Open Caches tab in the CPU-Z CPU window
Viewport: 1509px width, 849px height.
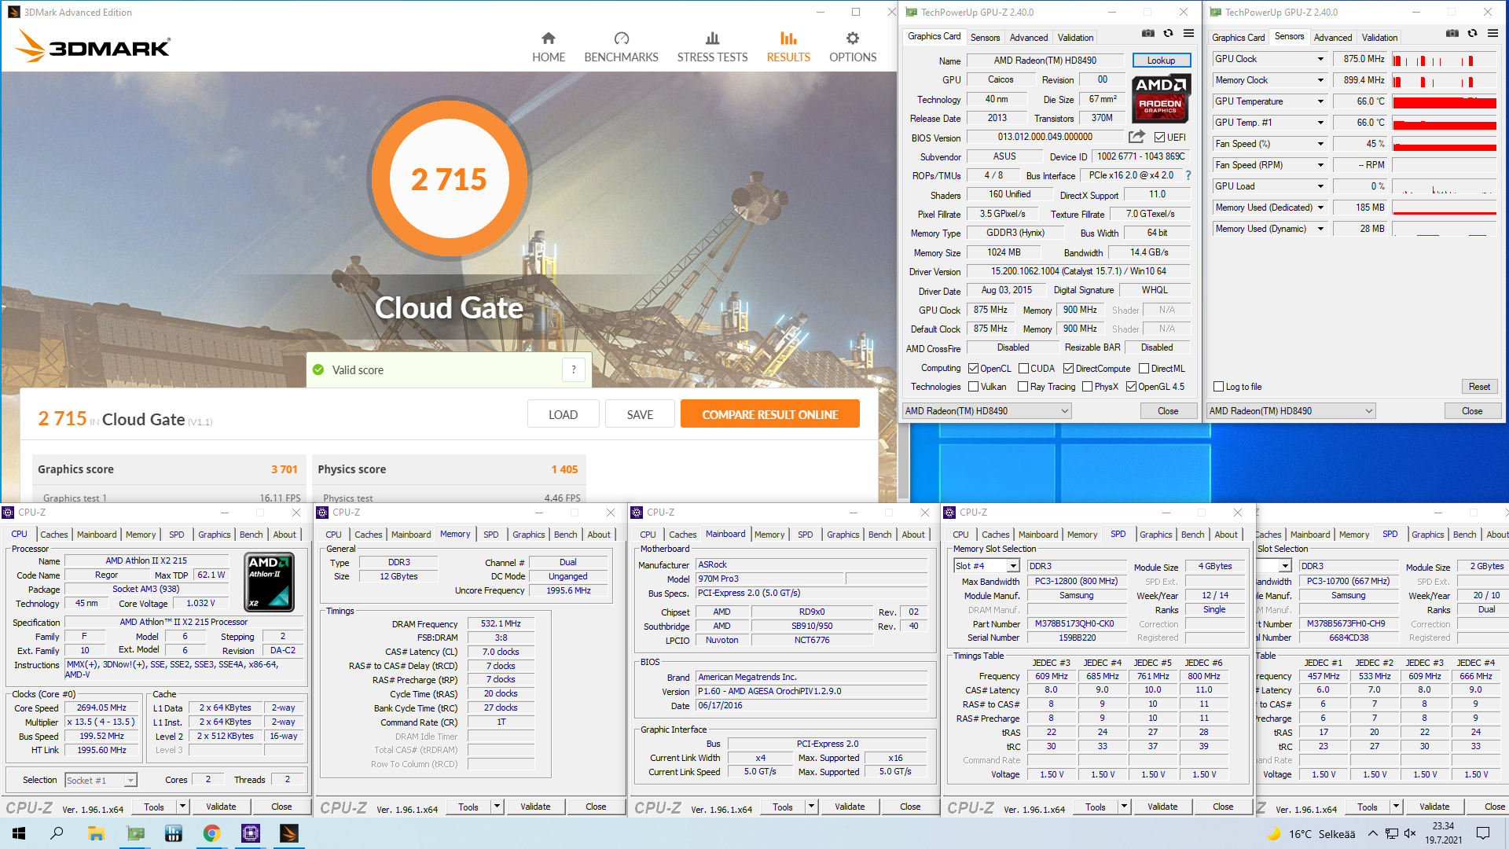54,535
